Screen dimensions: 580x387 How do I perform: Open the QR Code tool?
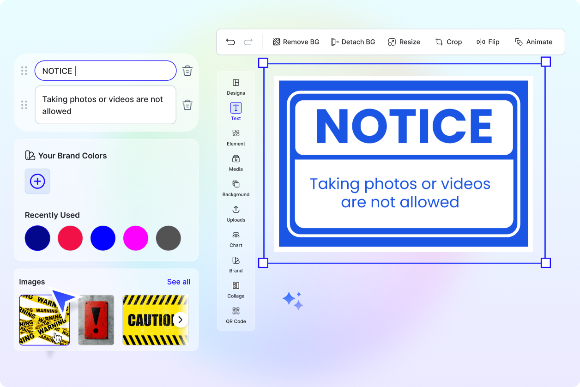click(x=236, y=314)
